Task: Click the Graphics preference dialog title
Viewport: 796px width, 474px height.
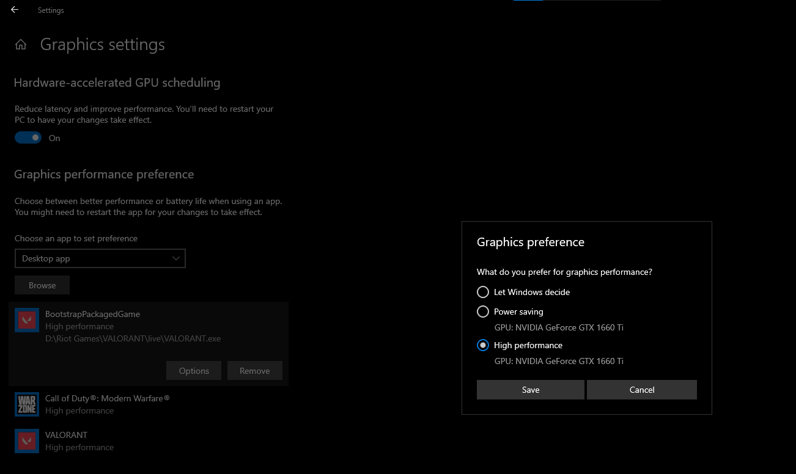Action: pyautogui.click(x=531, y=242)
